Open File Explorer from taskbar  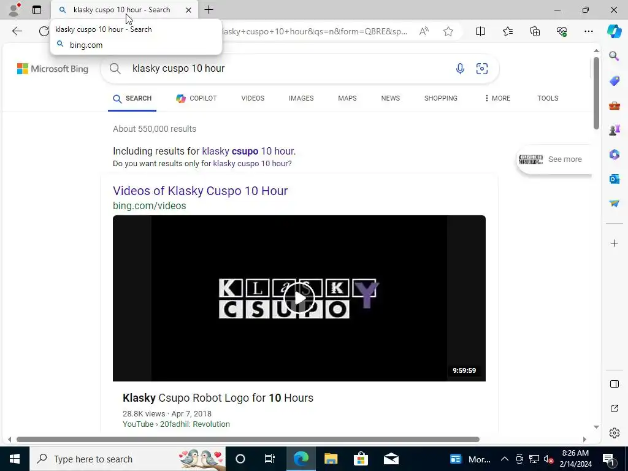(331, 459)
